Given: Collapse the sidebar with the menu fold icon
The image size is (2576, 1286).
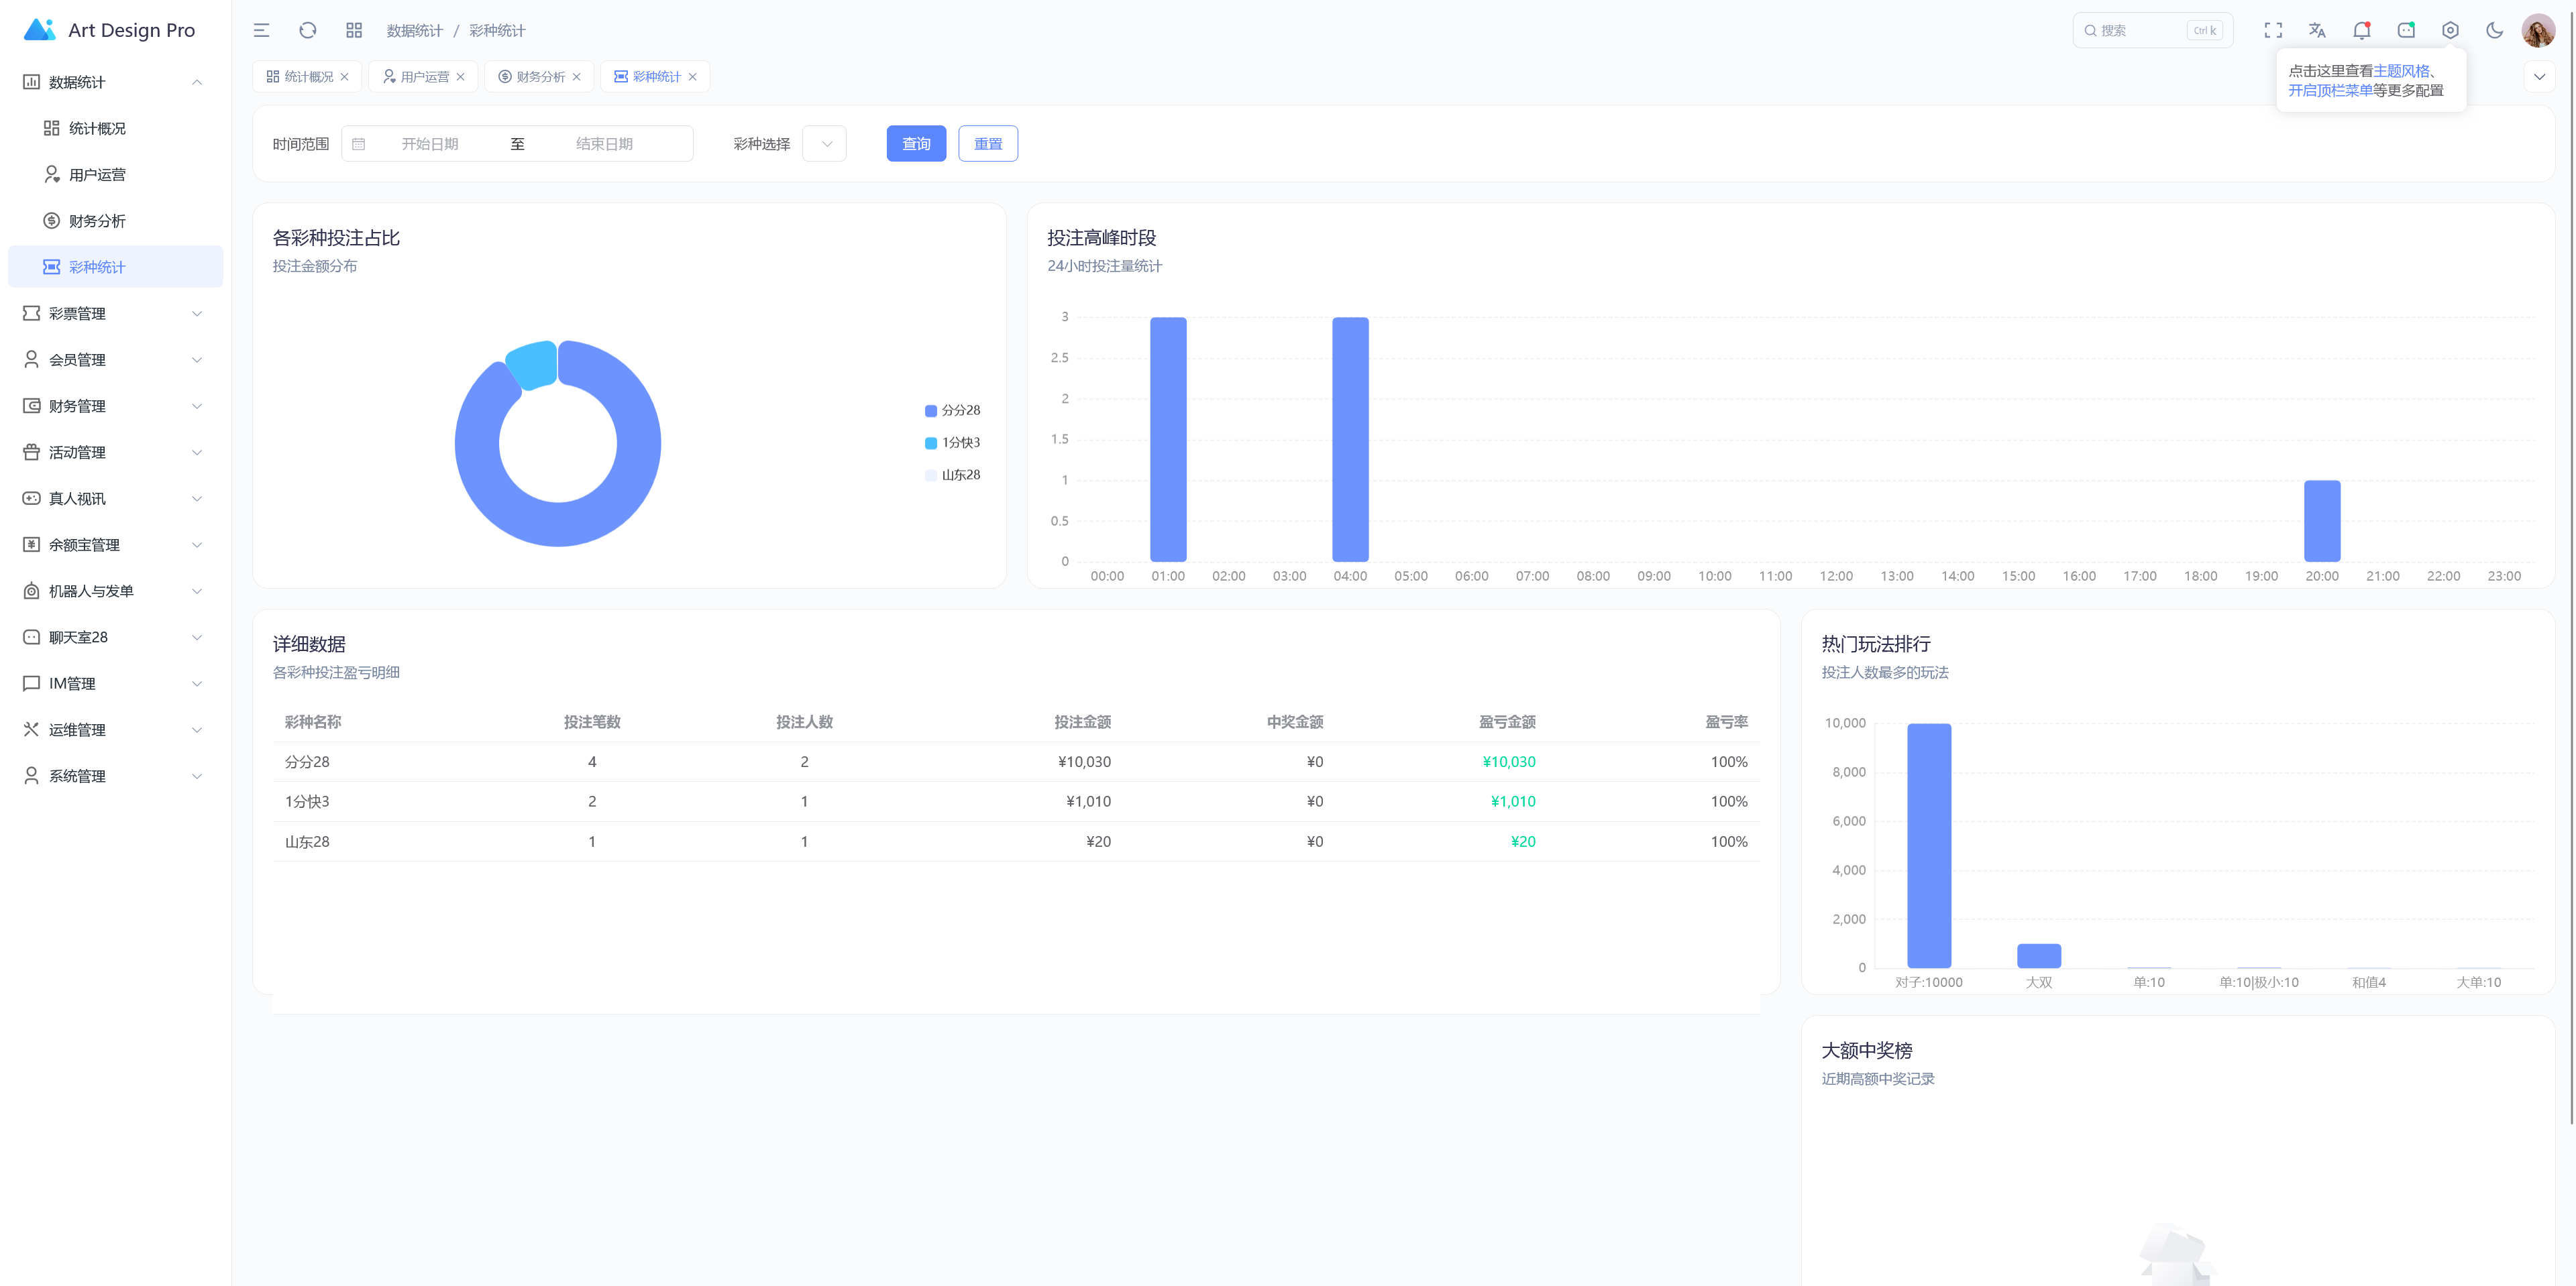Looking at the screenshot, I should (261, 30).
